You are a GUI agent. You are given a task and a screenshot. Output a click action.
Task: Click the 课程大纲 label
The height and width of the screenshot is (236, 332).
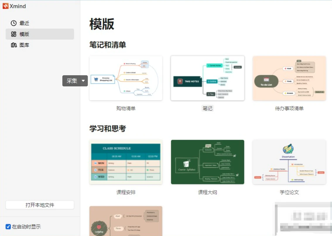point(208,192)
